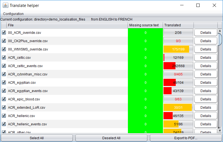This screenshot has height=142, width=223.
Task: Select file name ACR_hellenic_events.csv
Action: coord(28,124)
